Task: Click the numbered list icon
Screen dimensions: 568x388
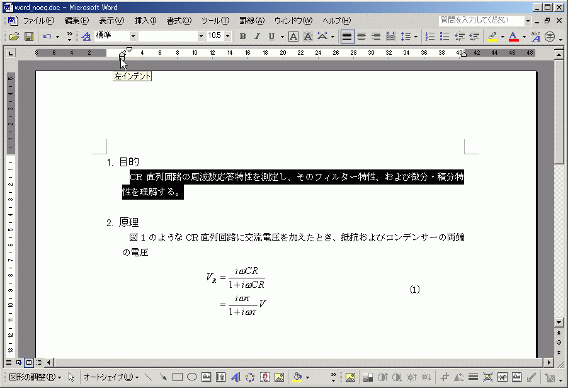Action: click(x=430, y=37)
